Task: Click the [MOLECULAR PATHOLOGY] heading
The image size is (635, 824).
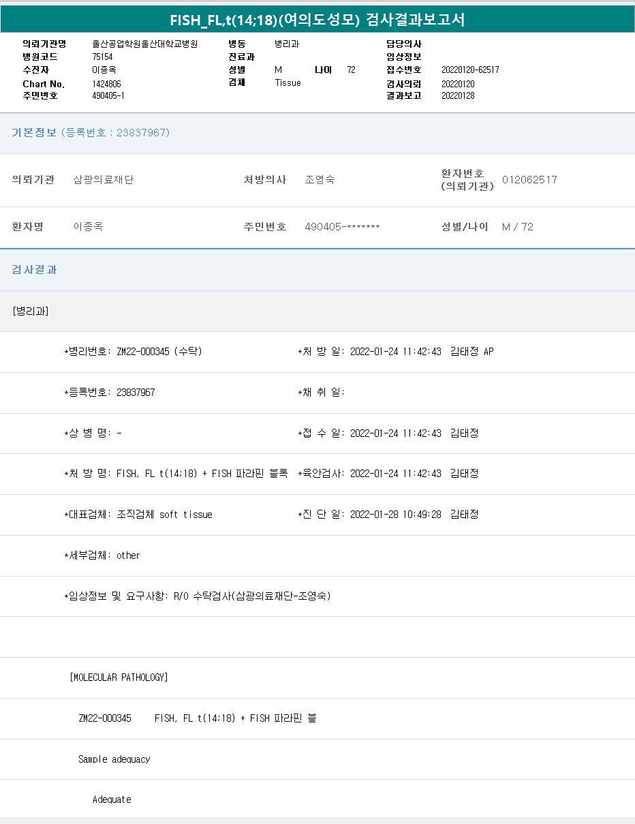Action: pos(119,677)
